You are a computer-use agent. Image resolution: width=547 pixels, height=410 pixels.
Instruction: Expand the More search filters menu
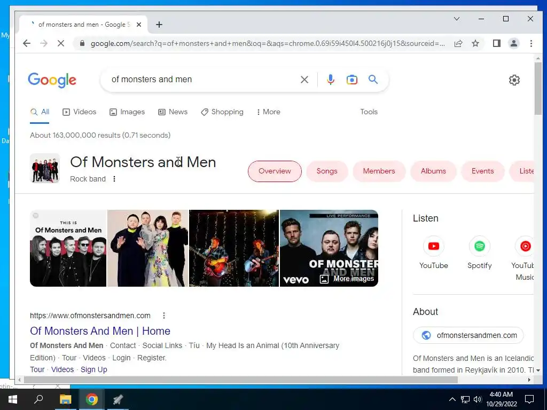268,112
